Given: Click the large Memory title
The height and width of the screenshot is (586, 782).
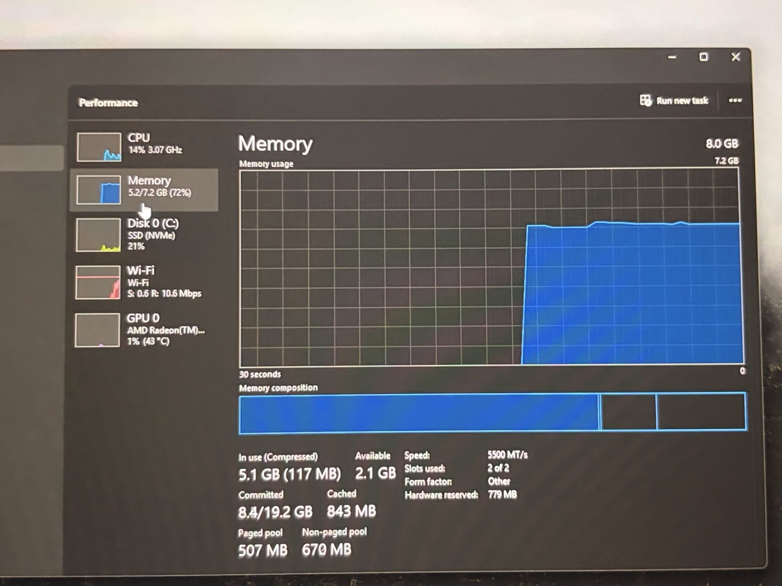Looking at the screenshot, I should (275, 144).
